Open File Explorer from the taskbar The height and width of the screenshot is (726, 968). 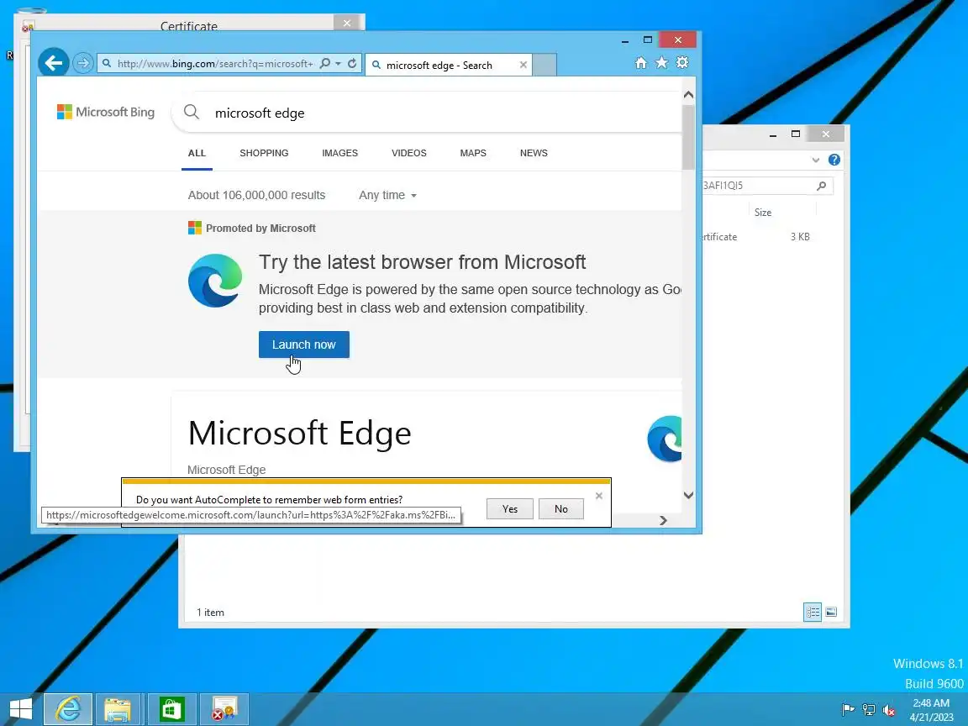point(118,708)
